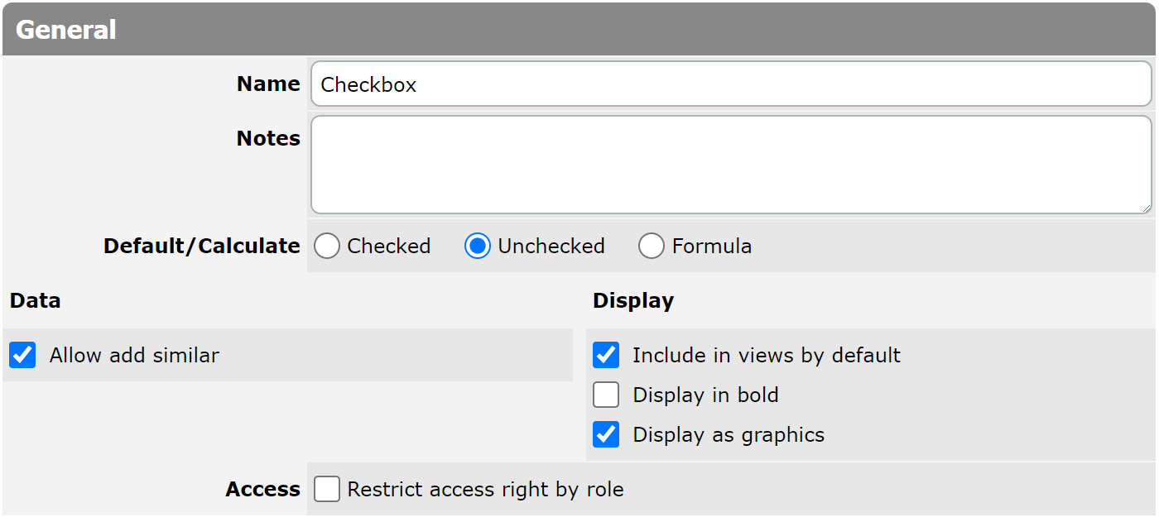Click the Name input field containing Checkbox

coord(731,84)
